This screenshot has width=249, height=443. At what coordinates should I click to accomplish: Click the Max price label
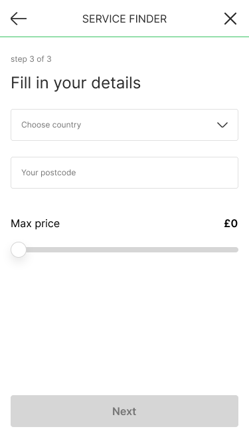(35, 224)
